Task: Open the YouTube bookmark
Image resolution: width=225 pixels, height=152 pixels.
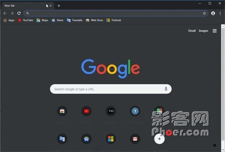Action: (25, 20)
